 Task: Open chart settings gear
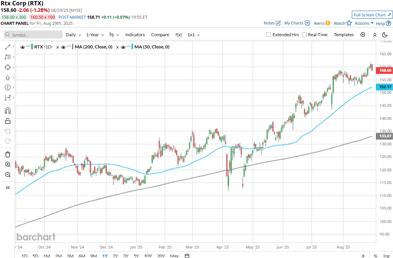point(363,35)
